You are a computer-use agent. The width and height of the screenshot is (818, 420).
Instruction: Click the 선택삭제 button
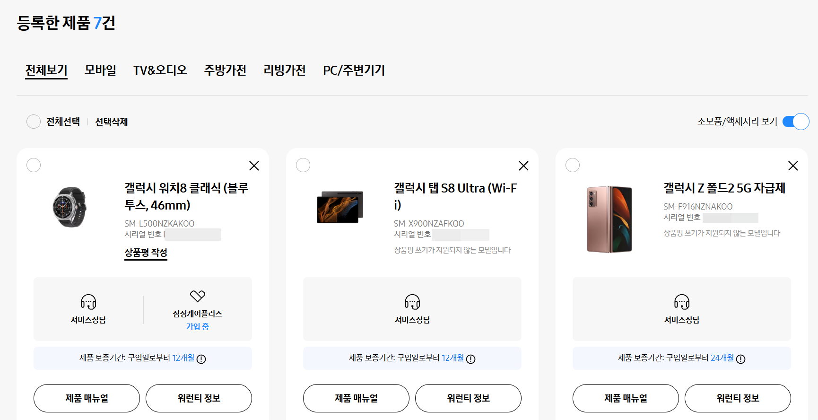[x=112, y=122]
